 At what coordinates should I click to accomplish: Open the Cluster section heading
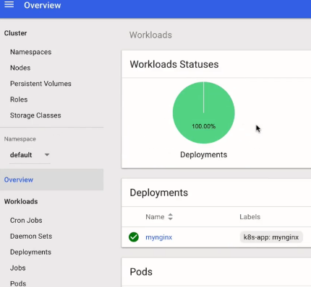[15, 33]
